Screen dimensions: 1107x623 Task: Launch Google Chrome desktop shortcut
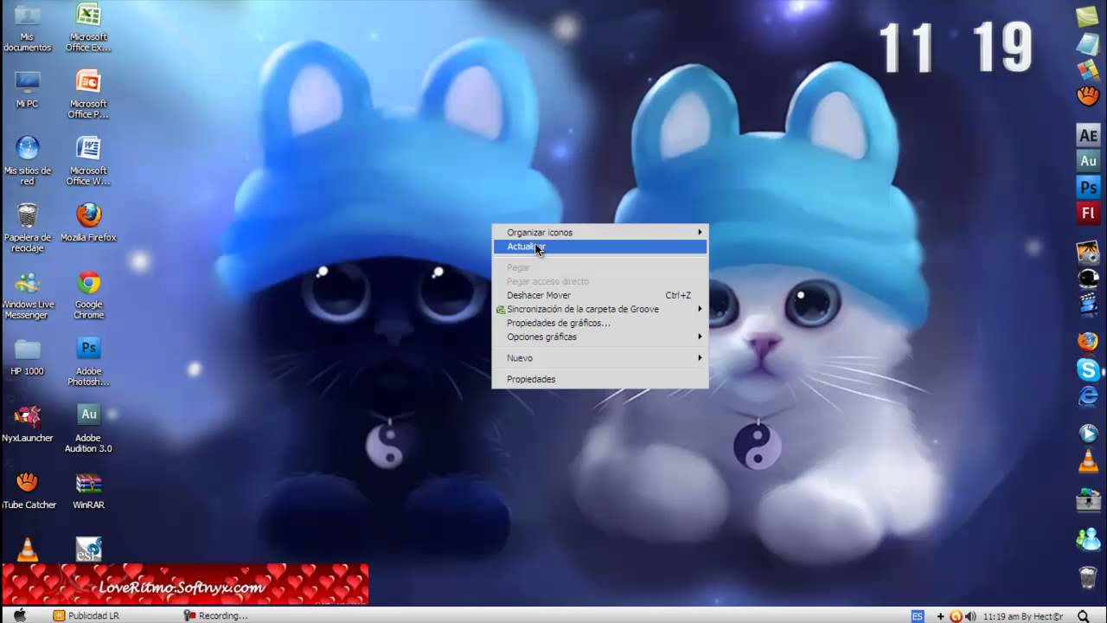click(x=88, y=295)
